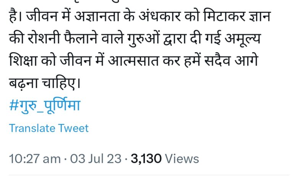Screen dimensions: 298x179
Task: Click the word अंधकार in the tweet
Action: click(159, 16)
